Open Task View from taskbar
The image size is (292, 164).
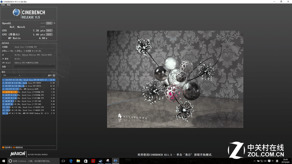pos(63,161)
